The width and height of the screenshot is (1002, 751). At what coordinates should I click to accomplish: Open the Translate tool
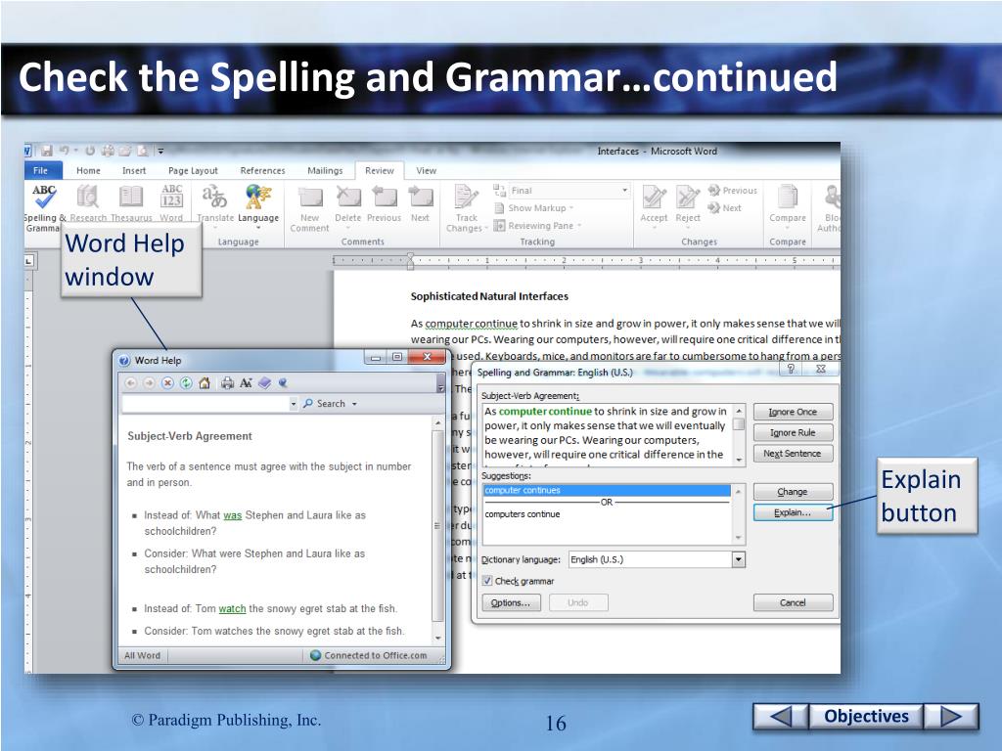coord(214,197)
